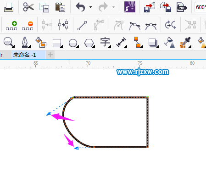Viewport: 206px width, 182px height.
Task: Select the Interactive Fill tool at right edge
Action: 202,42
